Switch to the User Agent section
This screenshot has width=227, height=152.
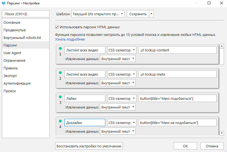[x=12, y=53]
